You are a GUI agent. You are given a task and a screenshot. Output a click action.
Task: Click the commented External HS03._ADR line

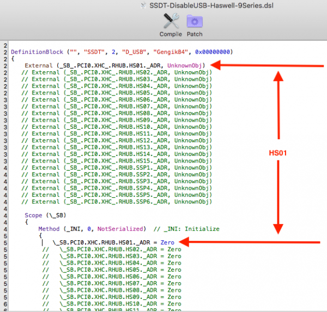coord(117,79)
